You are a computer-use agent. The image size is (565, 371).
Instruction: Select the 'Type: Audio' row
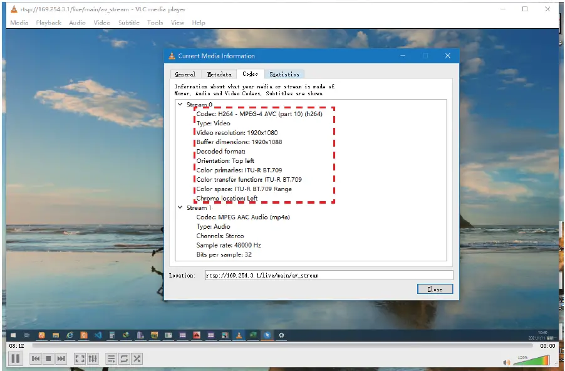(213, 226)
